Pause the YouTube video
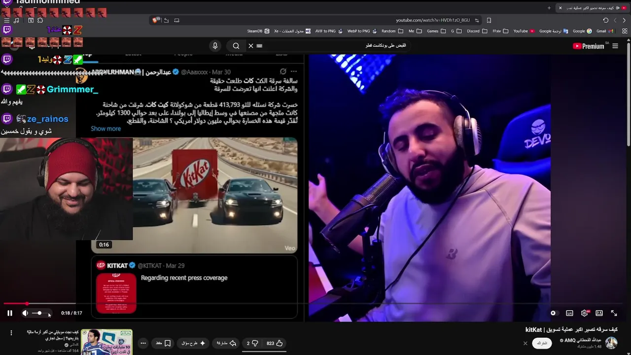Screen dimensions: 631x355 (x=9, y=313)
